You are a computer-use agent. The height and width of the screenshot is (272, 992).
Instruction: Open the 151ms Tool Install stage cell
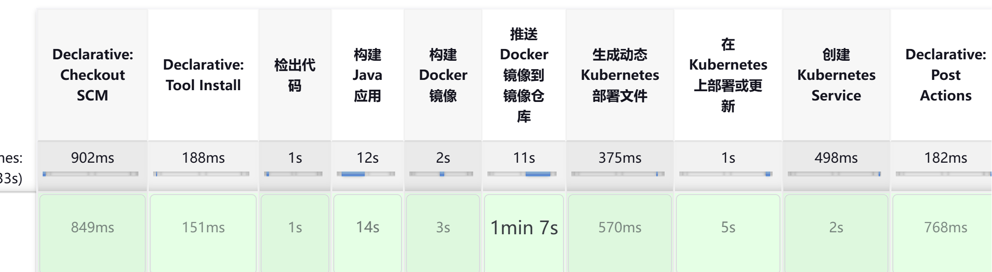click(x=203, y=228)
